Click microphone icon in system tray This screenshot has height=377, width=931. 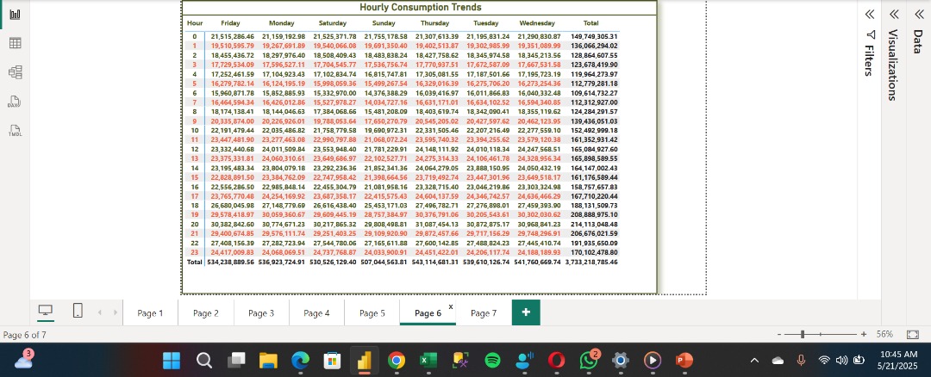pyautogui.click(x=801, y=360)
